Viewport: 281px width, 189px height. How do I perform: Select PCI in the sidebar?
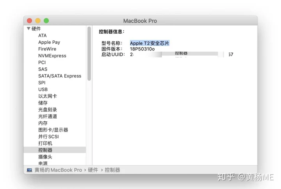click(x=42, y=63)
